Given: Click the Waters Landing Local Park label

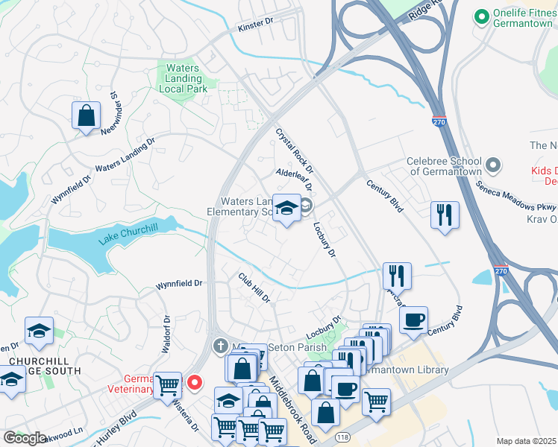Looking at the screenshot, I should click(183, 78).
